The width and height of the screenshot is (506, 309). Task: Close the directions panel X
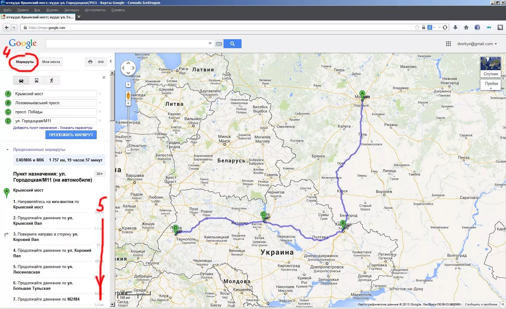point(104,77)
